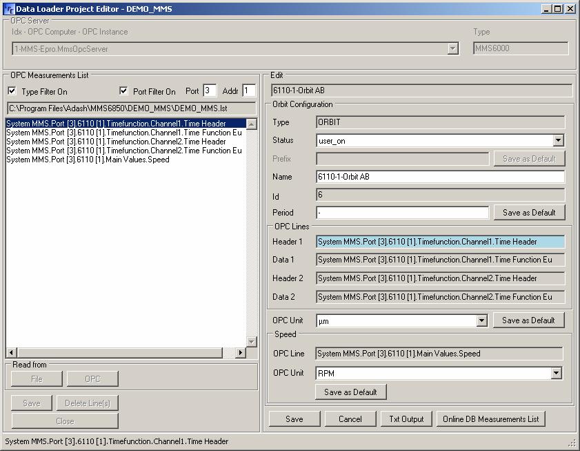Click the list scroll down arrow
The image size is (580, 451).
pyautogui.click(x=252, y=342)
